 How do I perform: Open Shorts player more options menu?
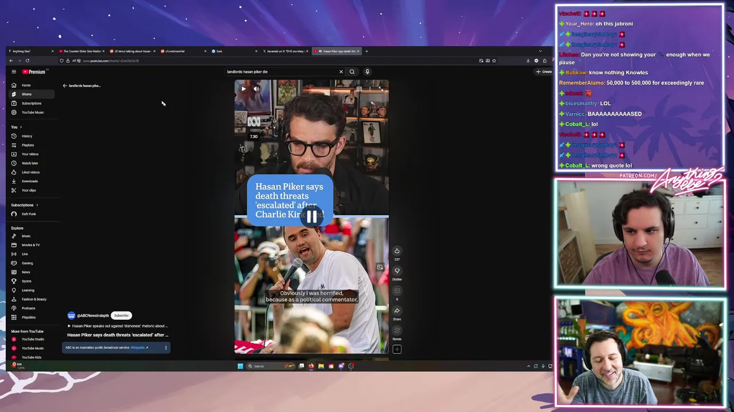click(x=370, y=89)
